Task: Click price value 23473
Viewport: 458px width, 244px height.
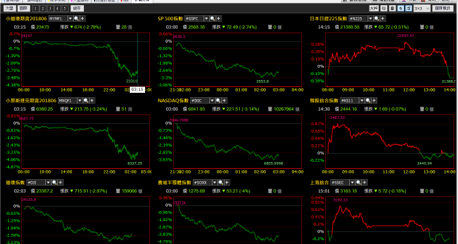Action: click(43, 27)
